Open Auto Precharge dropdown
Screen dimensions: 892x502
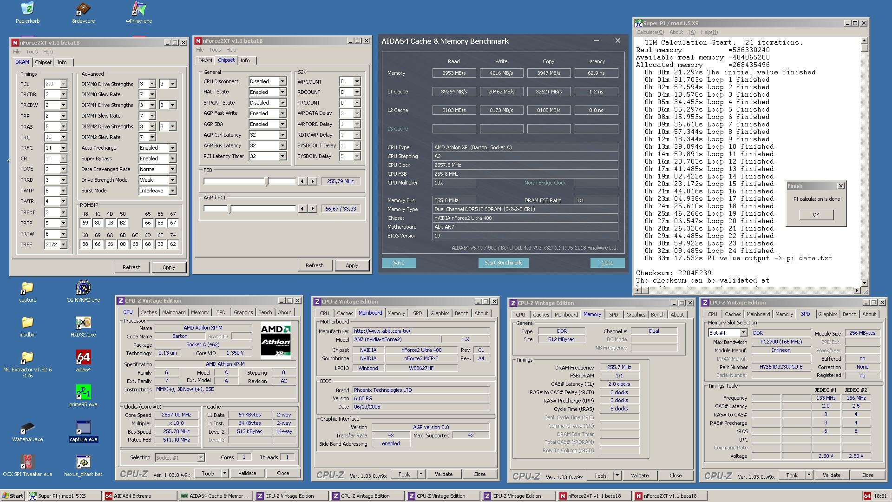click(172, 148)
